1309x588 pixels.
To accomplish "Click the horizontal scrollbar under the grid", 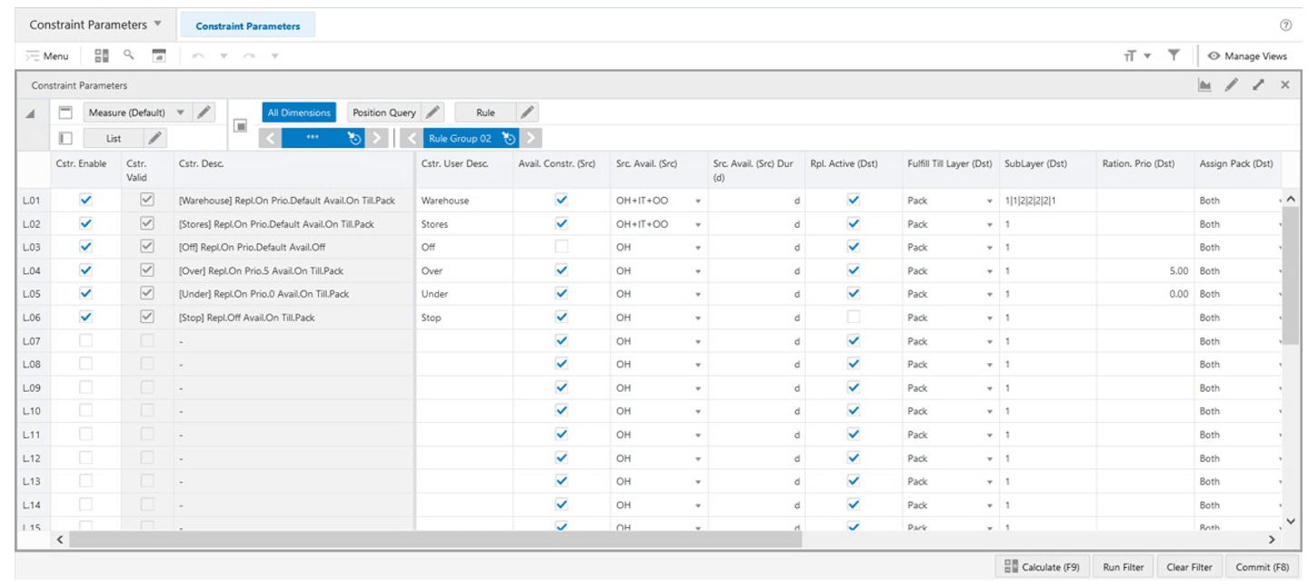I will [x=436, y=539].
